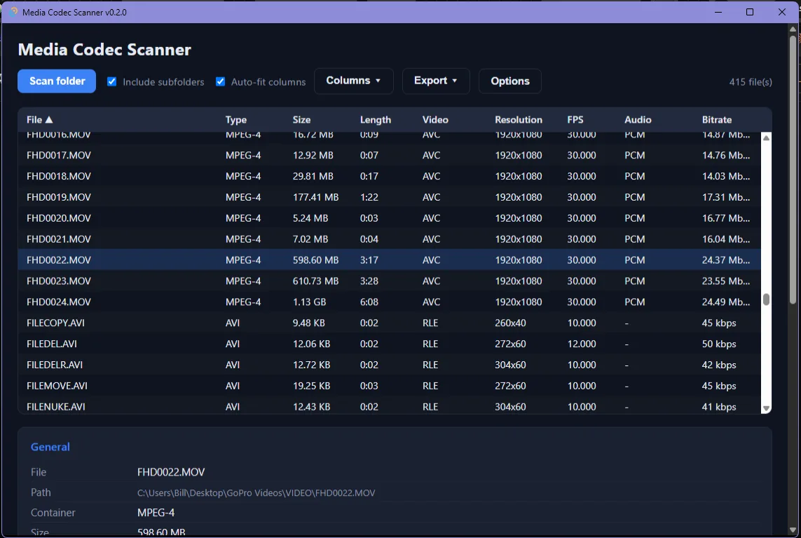Sort by the Resolution column header

519,120
